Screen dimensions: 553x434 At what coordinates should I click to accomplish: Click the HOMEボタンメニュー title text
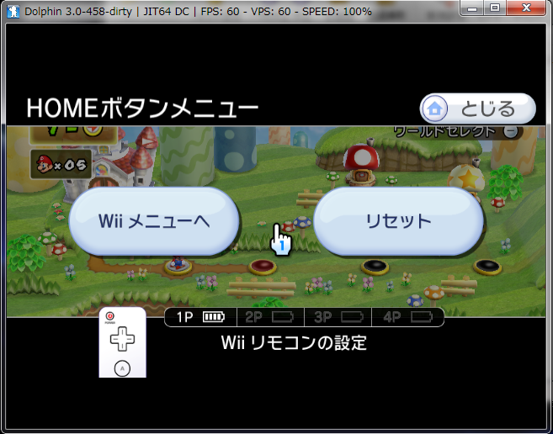142,108
